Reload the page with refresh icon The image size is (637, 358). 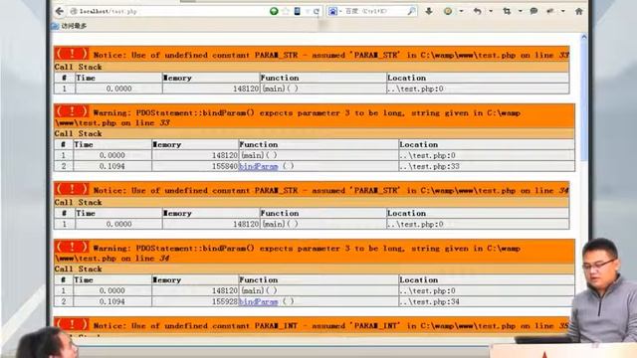(317, 11)
